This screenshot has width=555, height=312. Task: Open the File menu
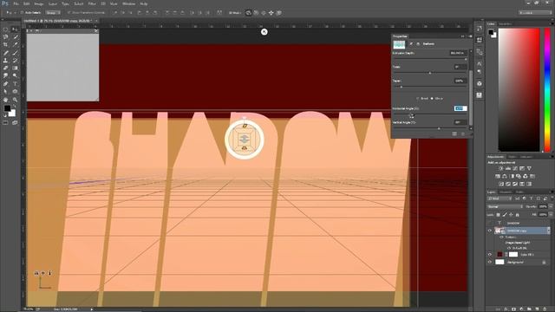pos(16,3)
